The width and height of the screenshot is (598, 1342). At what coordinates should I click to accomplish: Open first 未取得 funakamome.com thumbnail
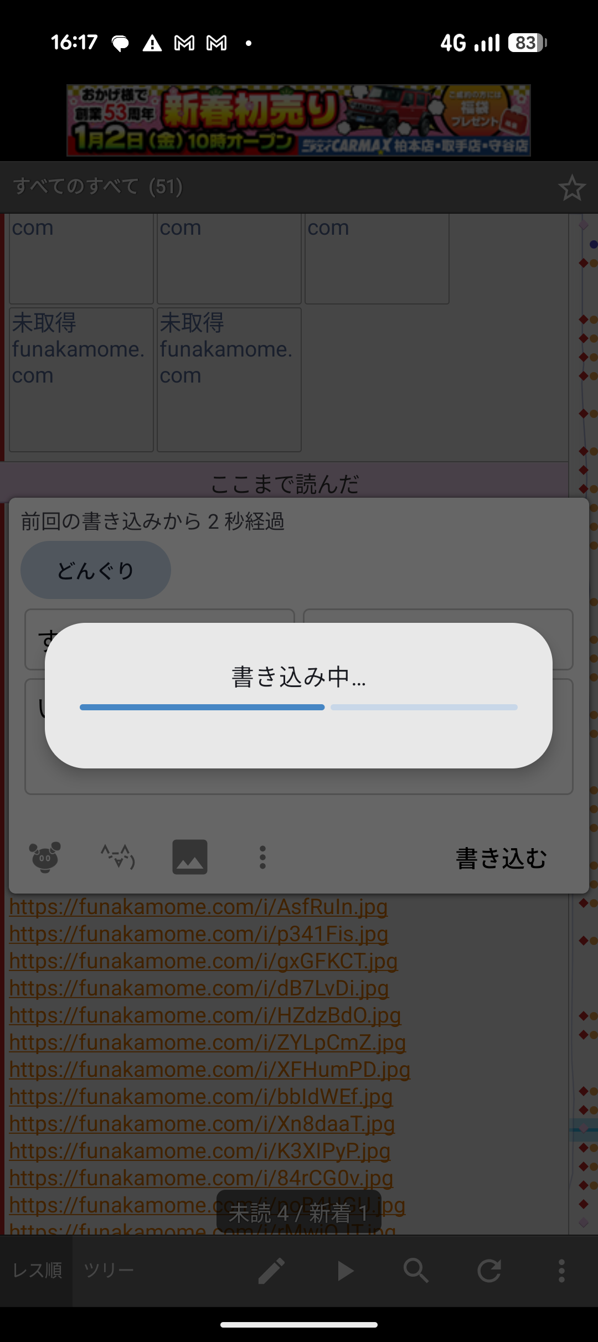point(81,380)
